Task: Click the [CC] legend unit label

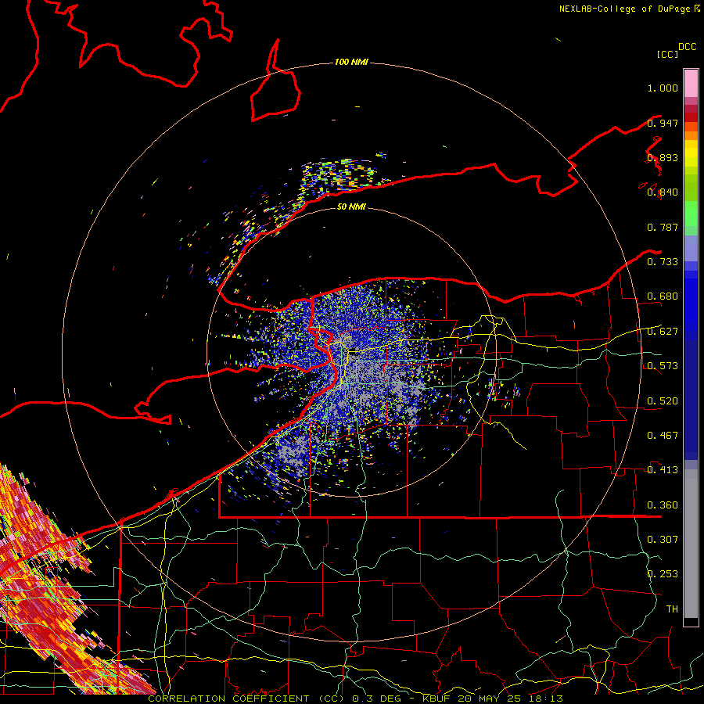Action: [x=667, y=54]
